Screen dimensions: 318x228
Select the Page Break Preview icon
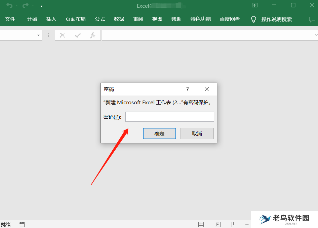click(x=235, y=224)
